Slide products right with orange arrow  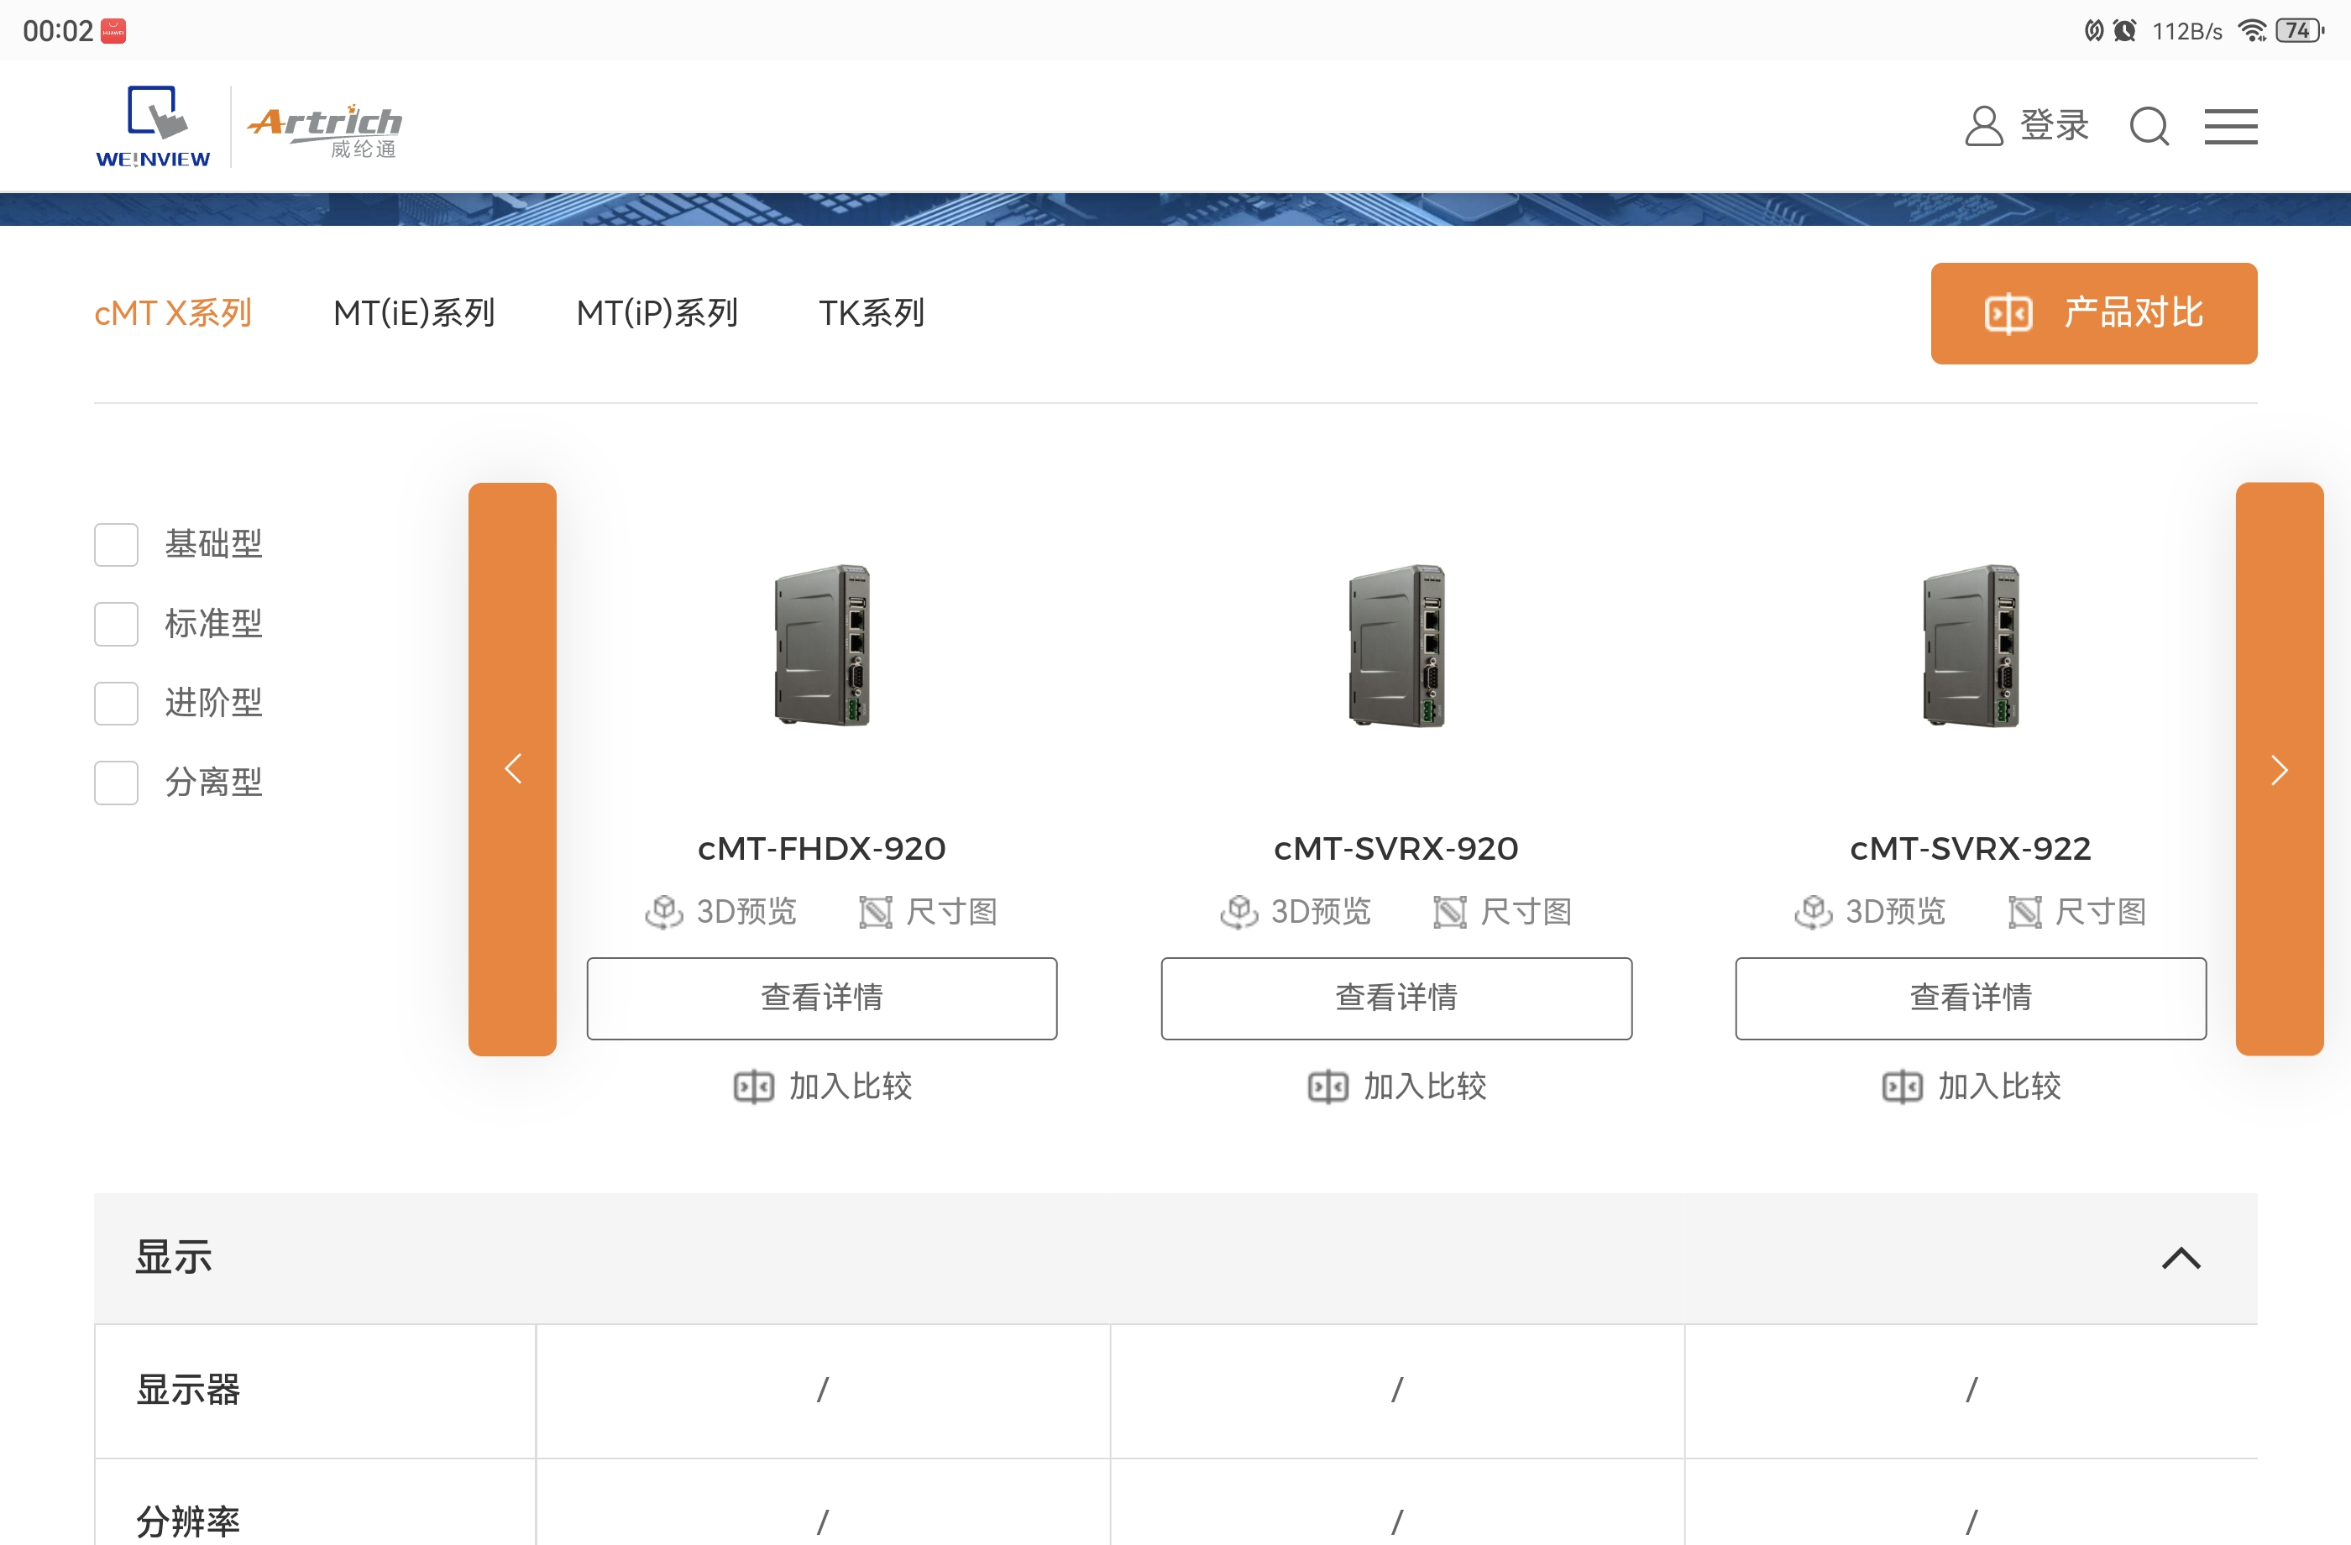[2278, 768]
